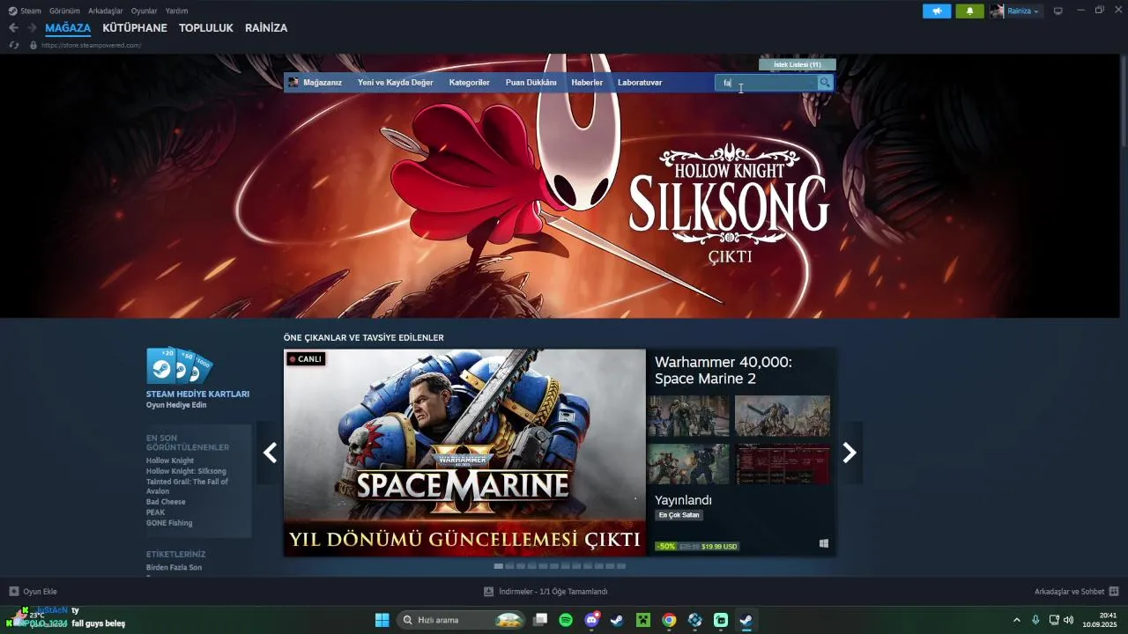Viewport: 1128px width, 634px height.
Task: Show hidden system tray icons
Action: coord(1017,620)
